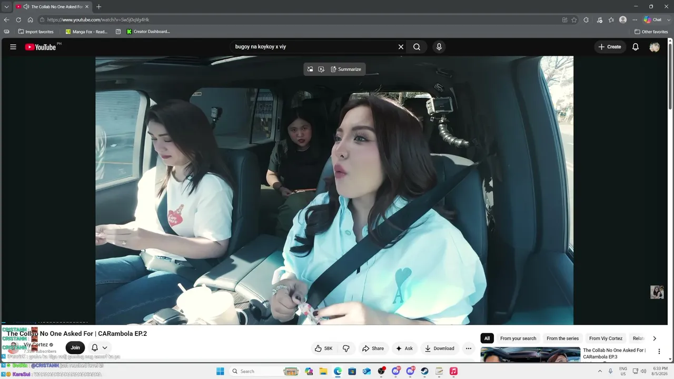Go to the browser home page

[x=30, y=20]
